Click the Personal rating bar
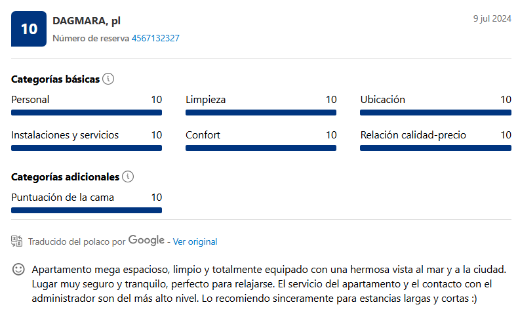The width and height of the screenshot is (518, 311). point(87,113)
